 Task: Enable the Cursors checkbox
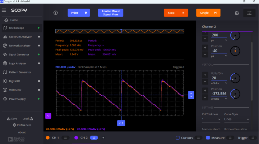(x=178, y=138)
